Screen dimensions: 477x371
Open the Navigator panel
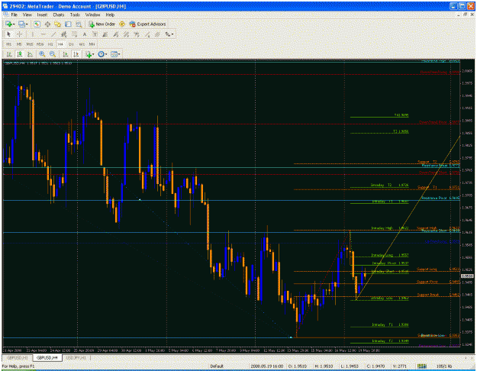click(57, 24)
